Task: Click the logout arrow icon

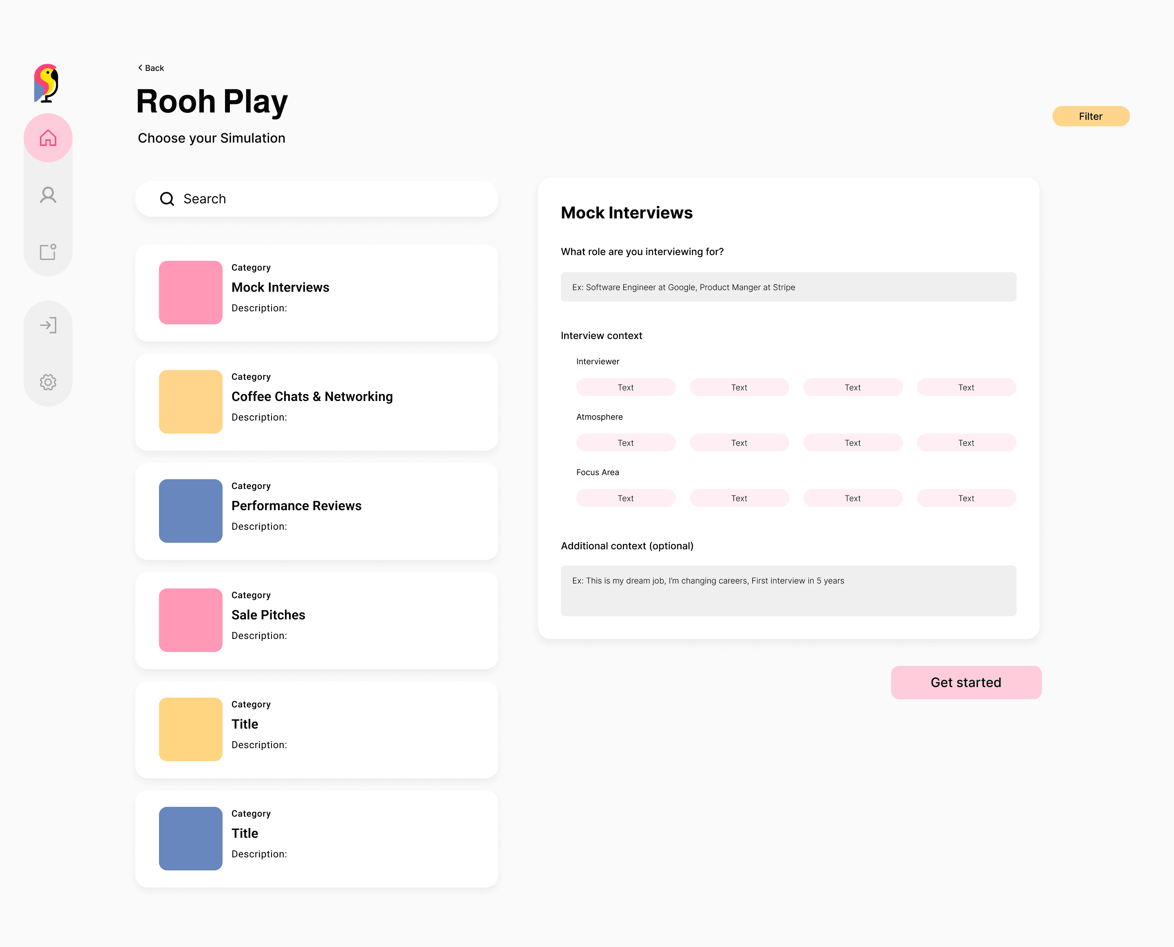Action: point(48,325)
